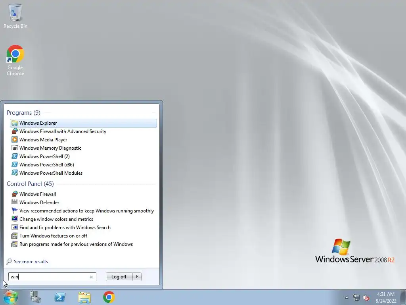Open Windows Media Player result
Viewport: 406px width, 305px height.
point(83,139)
